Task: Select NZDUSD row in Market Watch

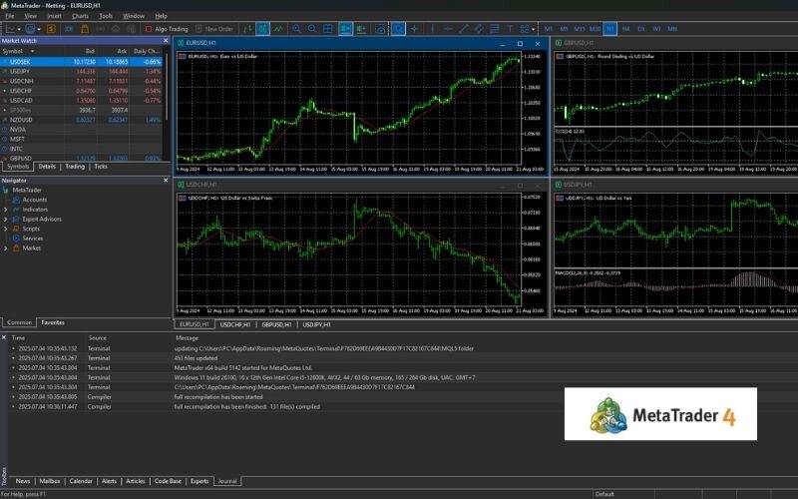Action: pyautogui.click(x=82, y=120)
